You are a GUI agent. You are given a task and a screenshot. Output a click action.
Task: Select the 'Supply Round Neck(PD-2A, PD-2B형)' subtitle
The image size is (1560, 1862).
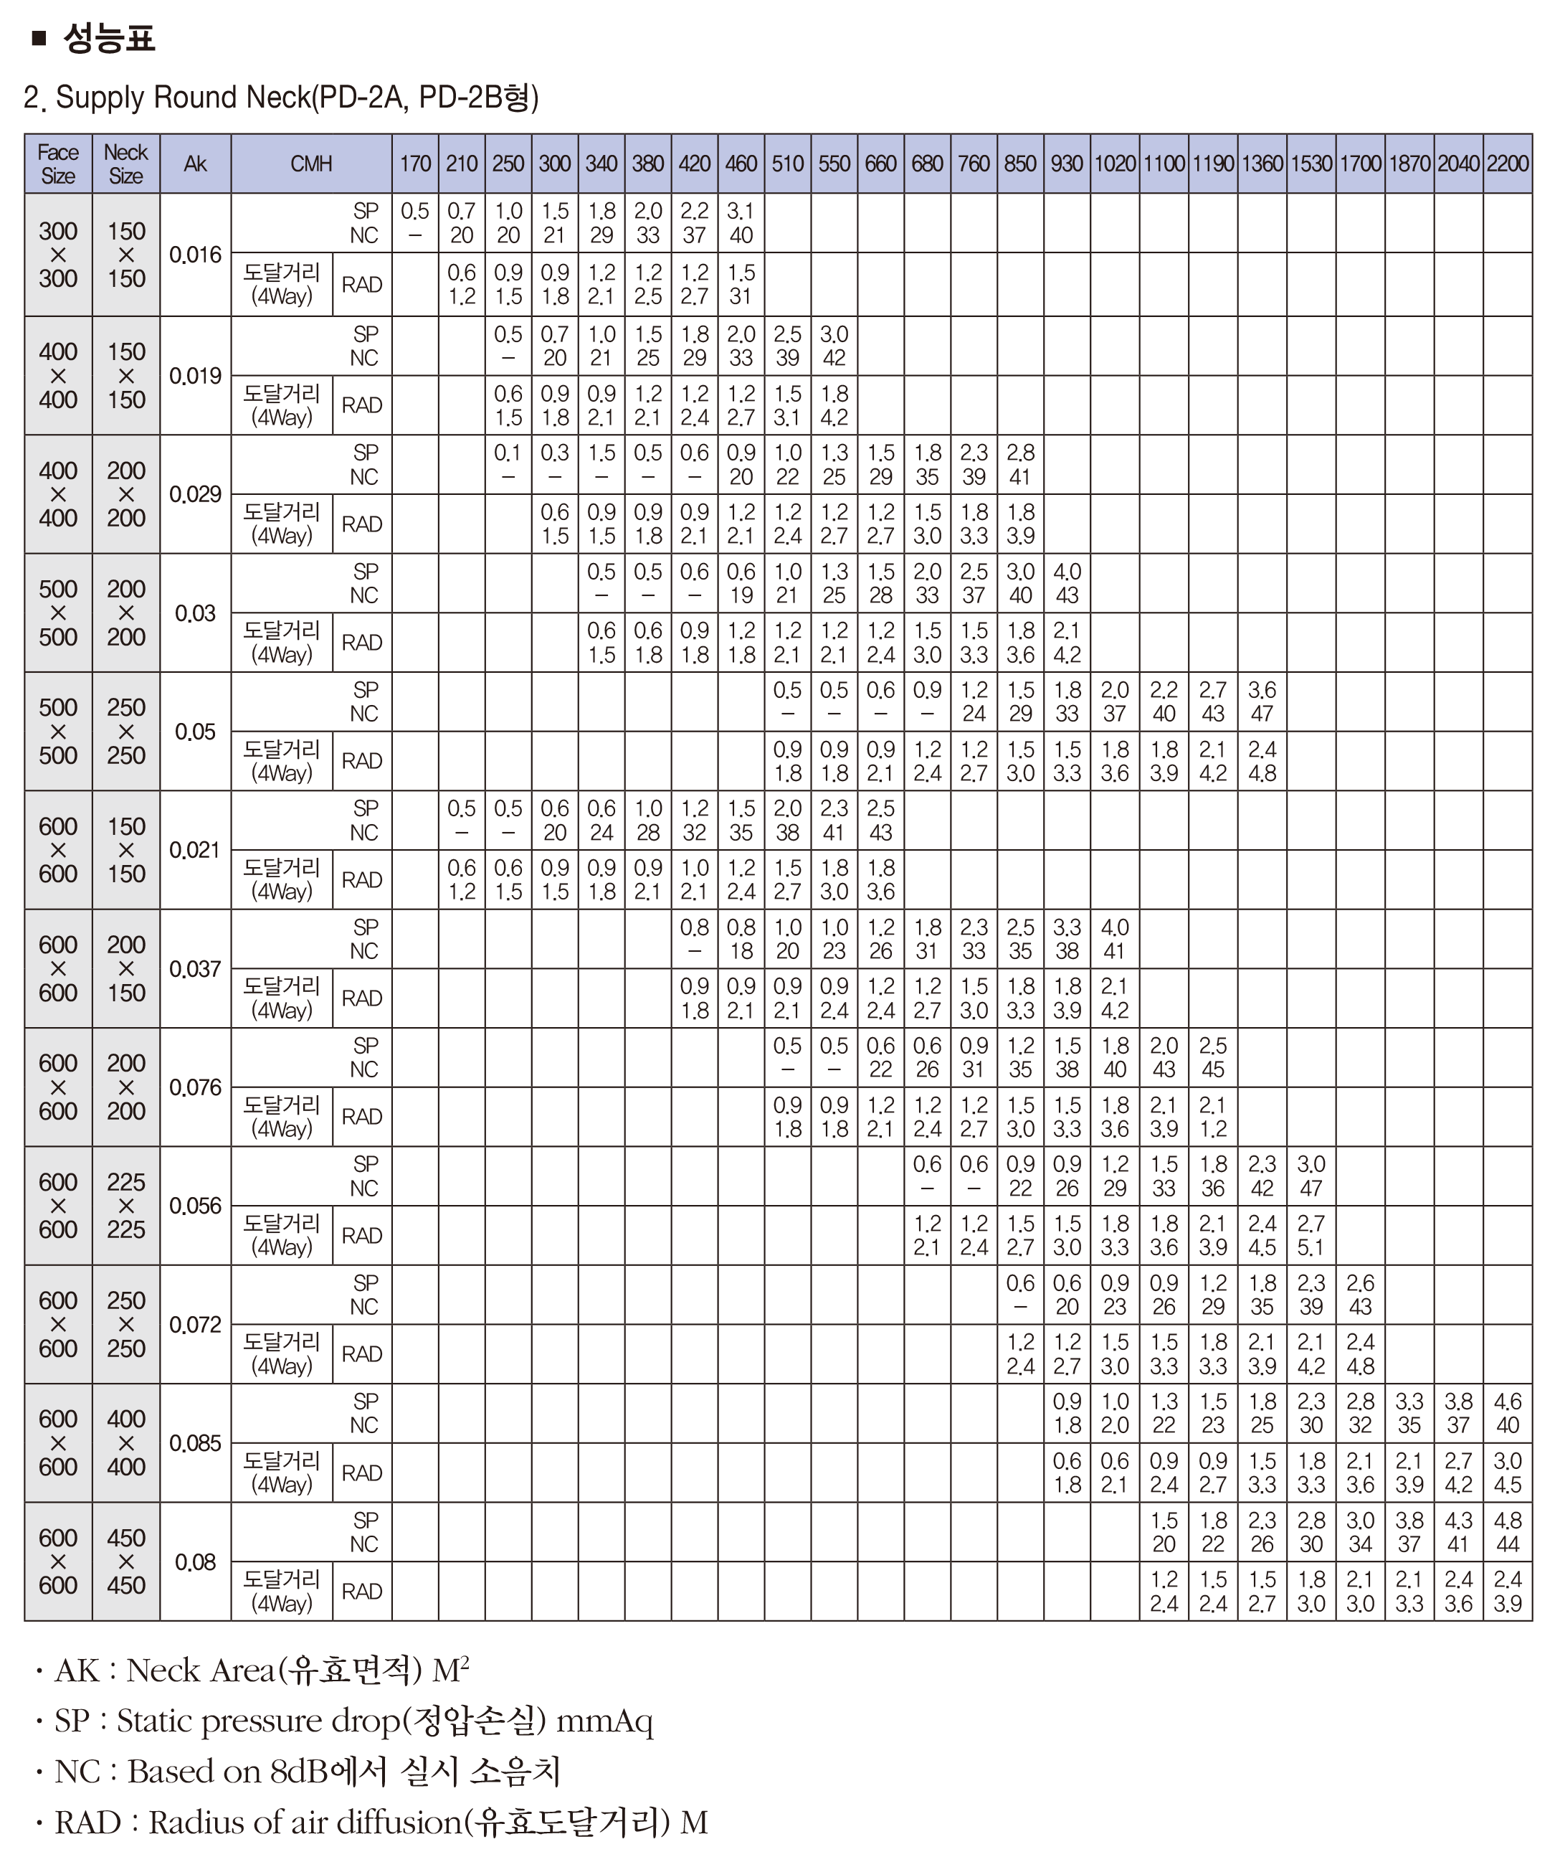pos(297,97)
